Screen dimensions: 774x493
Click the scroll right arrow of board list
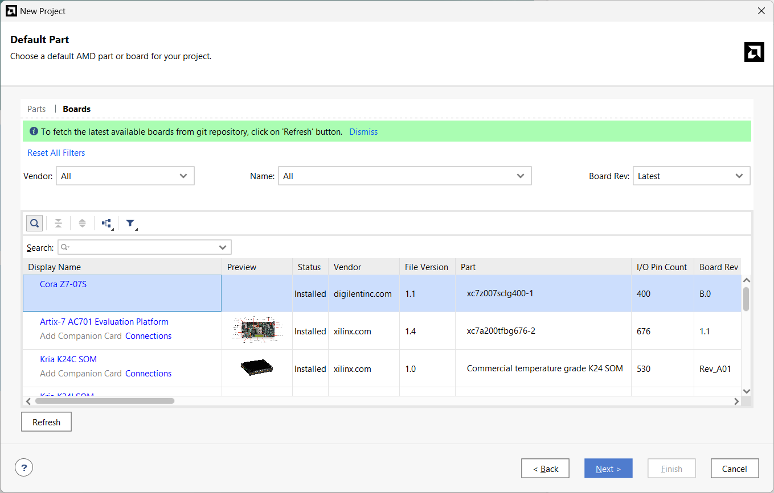(x=736, y=401)
